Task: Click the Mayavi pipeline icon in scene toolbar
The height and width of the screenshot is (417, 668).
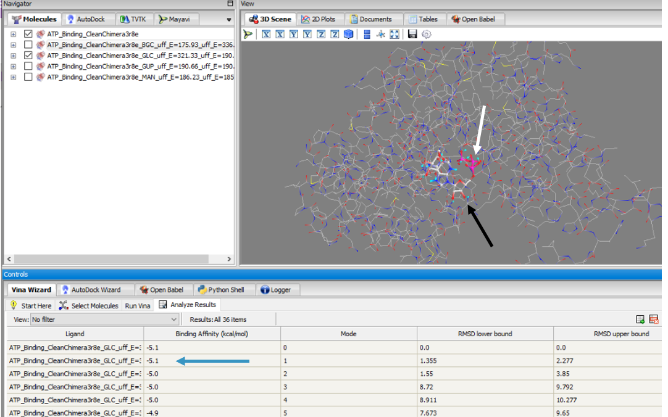Action: click(x=248, y=35)
